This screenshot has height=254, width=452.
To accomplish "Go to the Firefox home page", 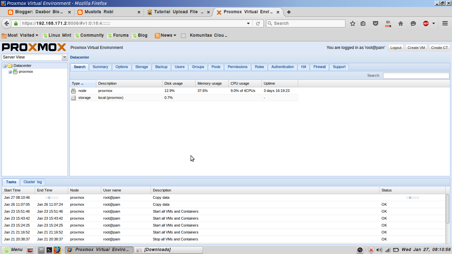I will coord(401,23).
